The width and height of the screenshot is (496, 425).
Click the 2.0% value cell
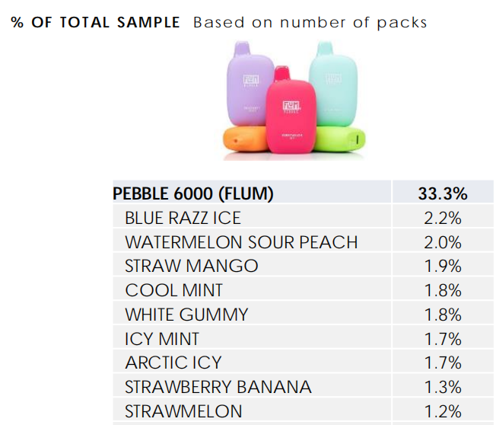[x=443, y=241]
